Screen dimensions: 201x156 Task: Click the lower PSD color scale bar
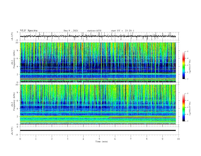click(183, 107)
